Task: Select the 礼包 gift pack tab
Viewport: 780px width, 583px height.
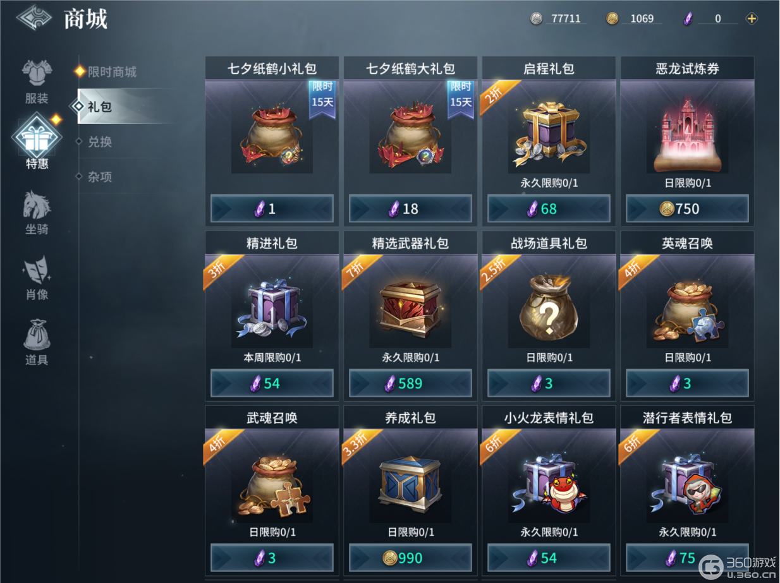Action: (x=100, y=107)
